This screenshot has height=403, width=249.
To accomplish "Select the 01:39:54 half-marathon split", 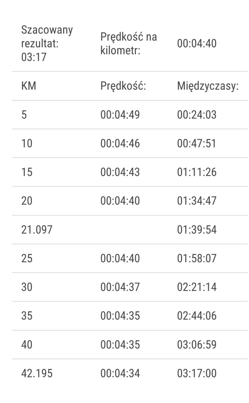I will [197, 230].
